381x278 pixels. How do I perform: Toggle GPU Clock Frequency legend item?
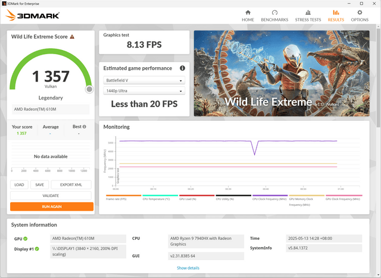(344, 197)
